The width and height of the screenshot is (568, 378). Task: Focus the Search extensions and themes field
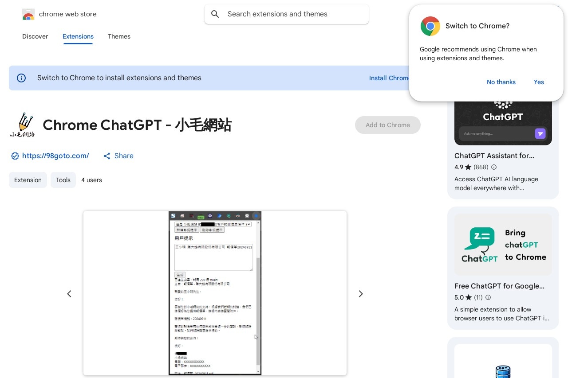[287, 14]
